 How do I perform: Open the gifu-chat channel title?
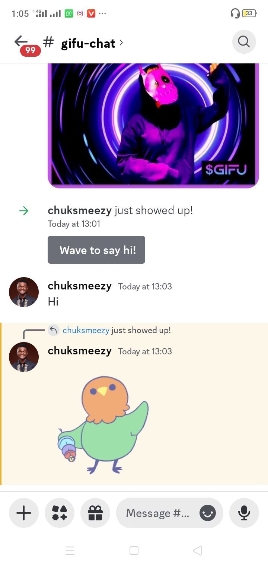pyautogui.click(x=88, y=43)
